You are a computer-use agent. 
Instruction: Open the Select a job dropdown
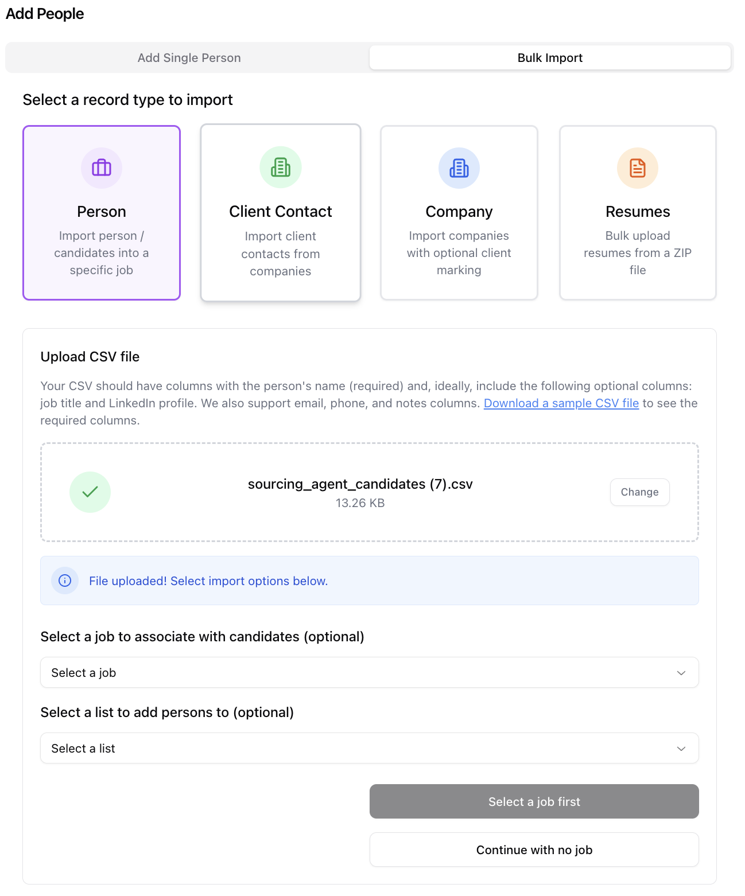(x=370, y=672)
